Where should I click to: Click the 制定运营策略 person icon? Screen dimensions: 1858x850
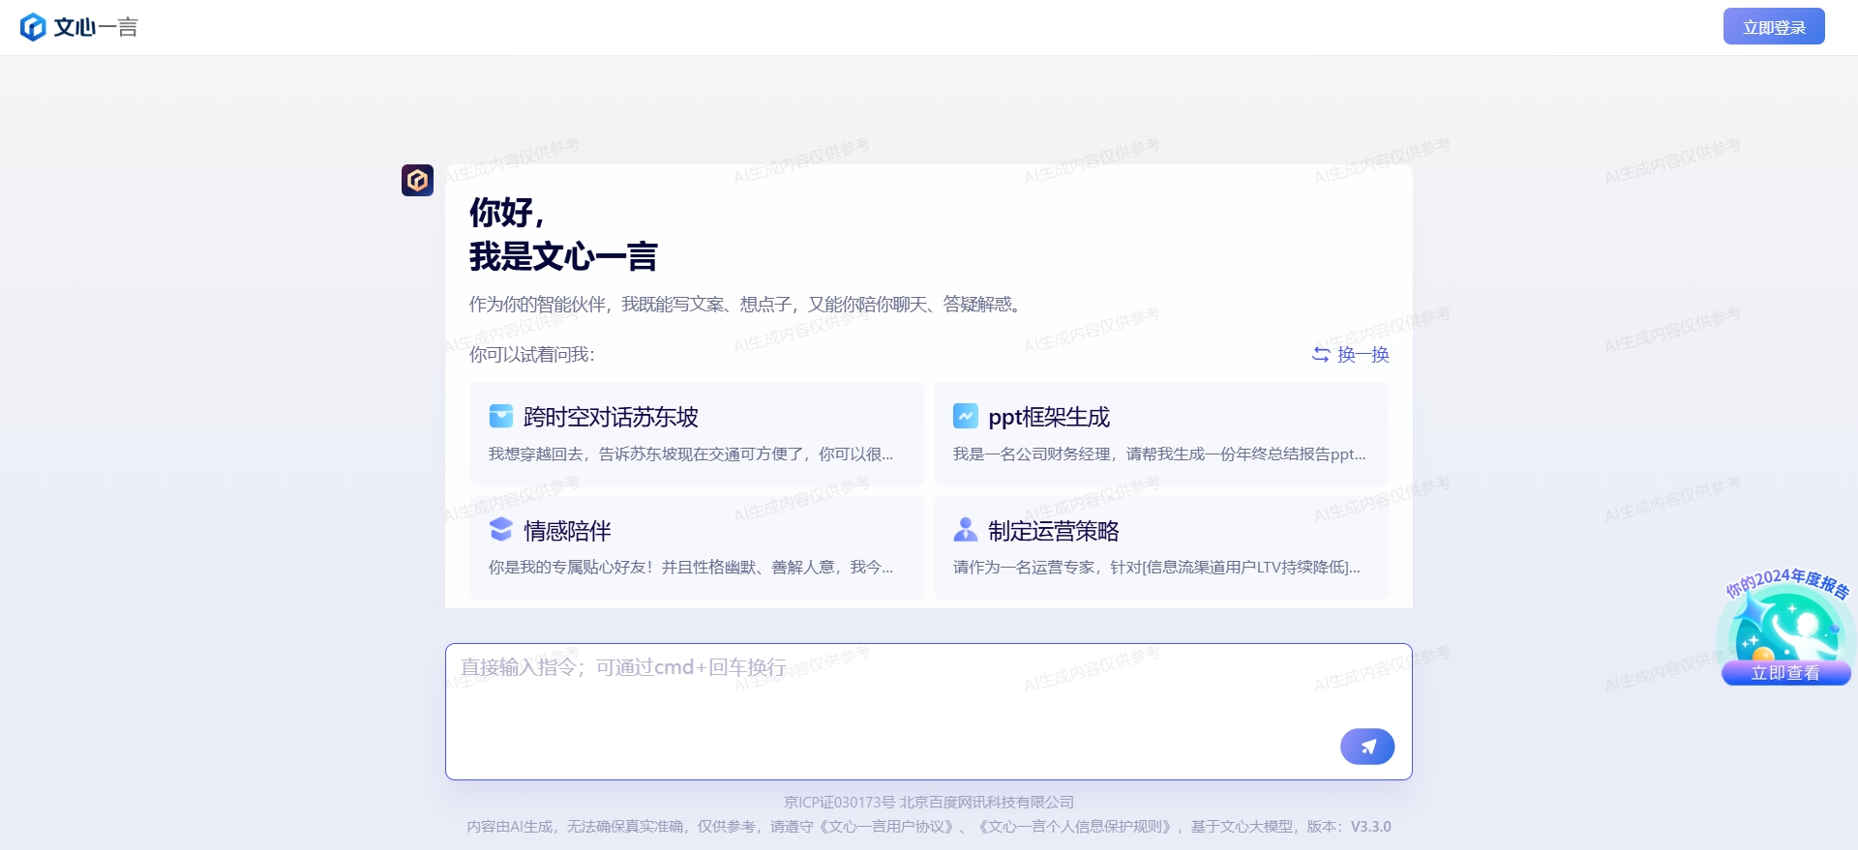tap(965, 529)
